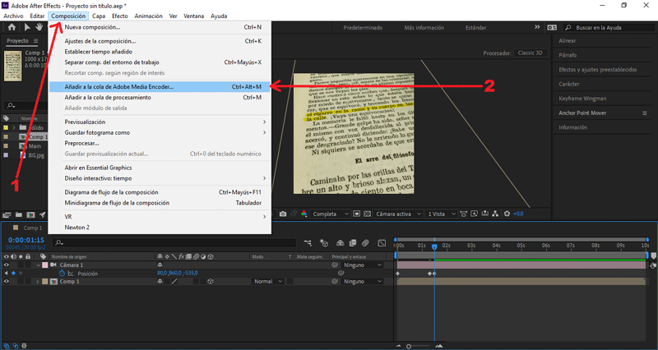Select the Hand tool
Viewport: 658px width, 350px height.
coord(39,27)
